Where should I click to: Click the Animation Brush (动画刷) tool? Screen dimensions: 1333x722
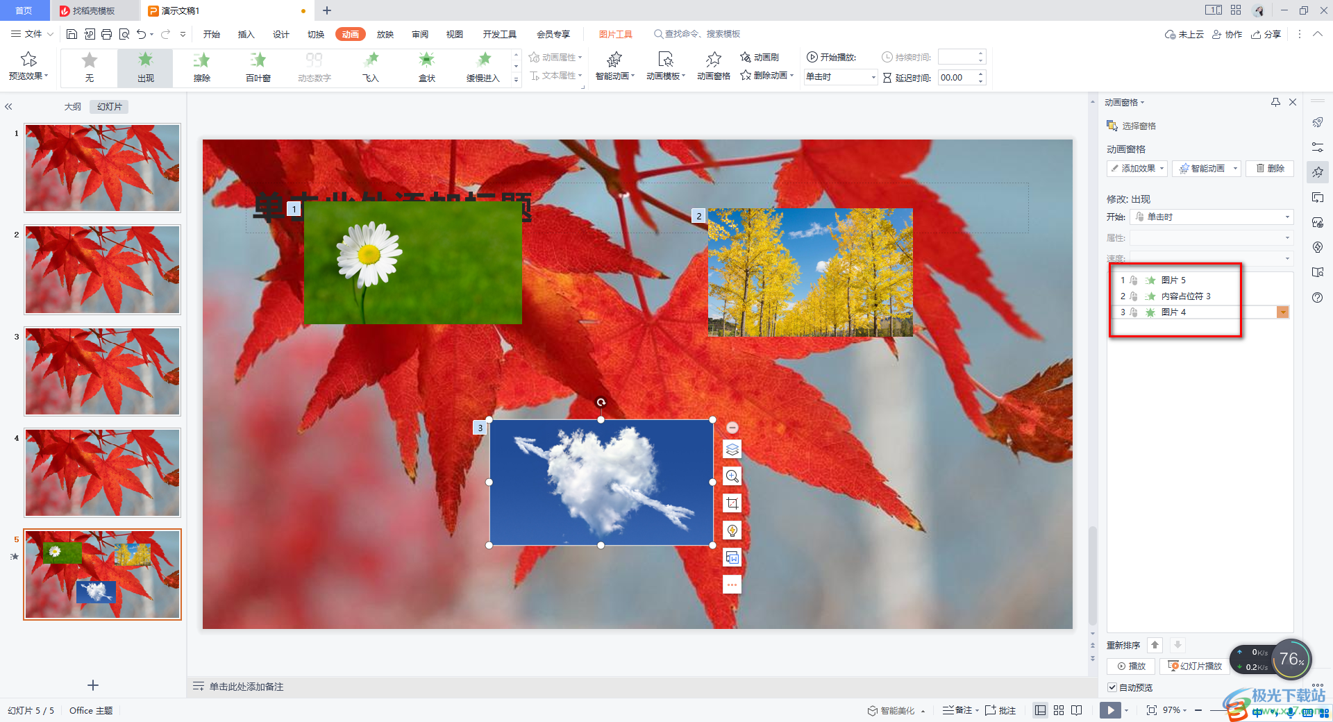click(x=760, y=57)
